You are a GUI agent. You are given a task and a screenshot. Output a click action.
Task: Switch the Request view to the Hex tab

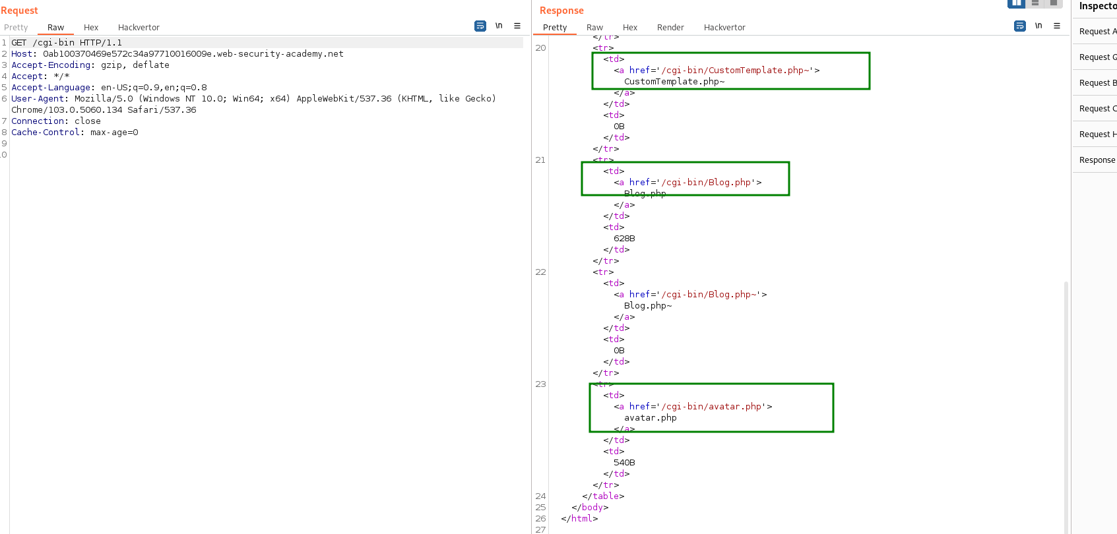pos(91,28)
